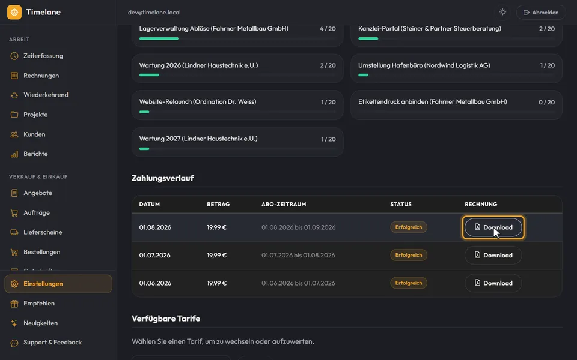This screenshot has height=360, width=577.
Task: Click Erfolgreich status for 01.06.2026
Action: 409,283
